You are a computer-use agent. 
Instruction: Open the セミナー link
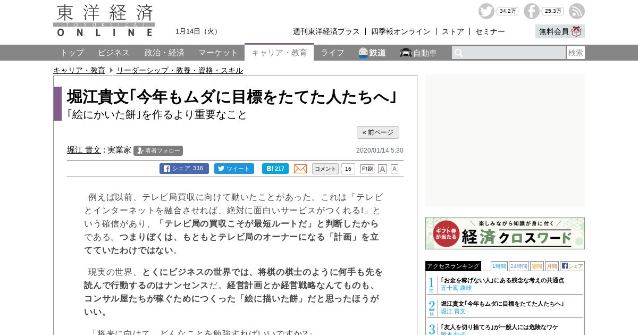tap(490, 31)
